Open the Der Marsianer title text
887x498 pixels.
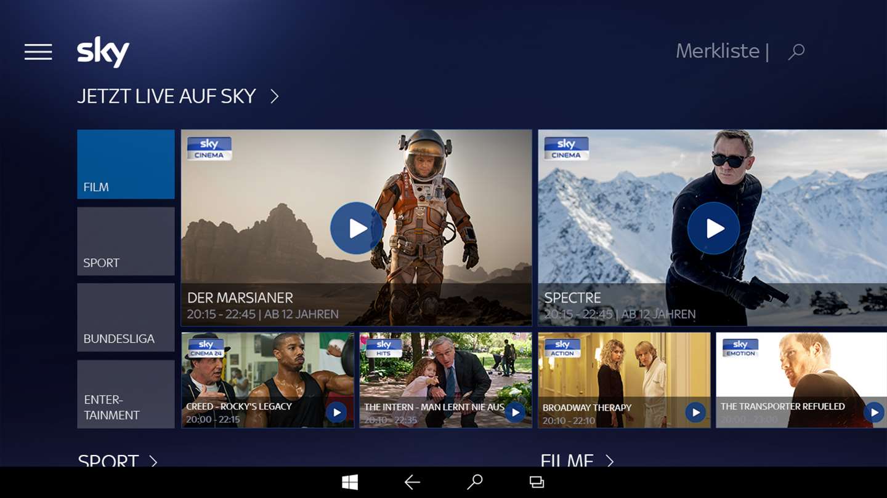pyautogui.click(x=240, y=298)
